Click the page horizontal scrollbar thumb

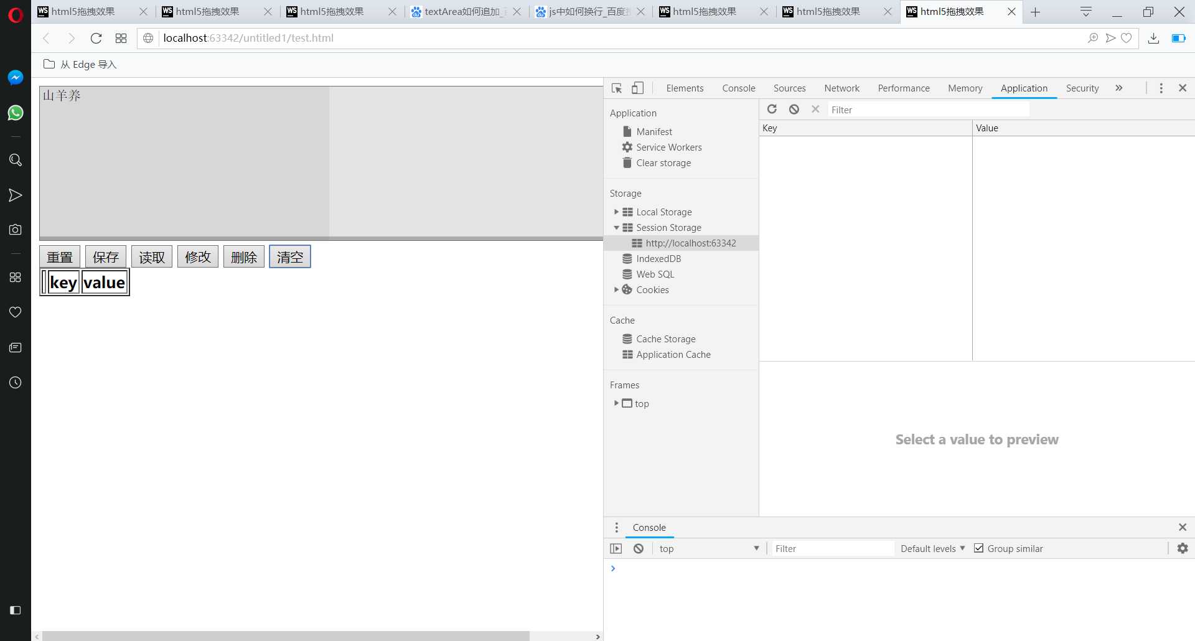click(x=286, y=636)
